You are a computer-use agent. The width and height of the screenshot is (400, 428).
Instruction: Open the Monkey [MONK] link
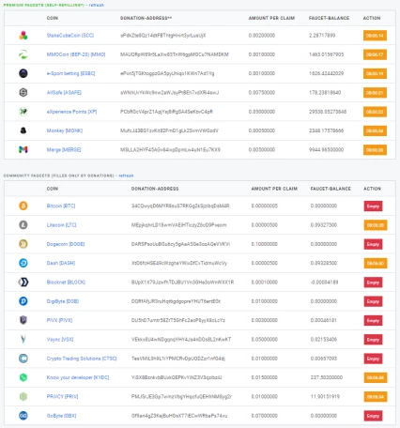coord(65,130)
